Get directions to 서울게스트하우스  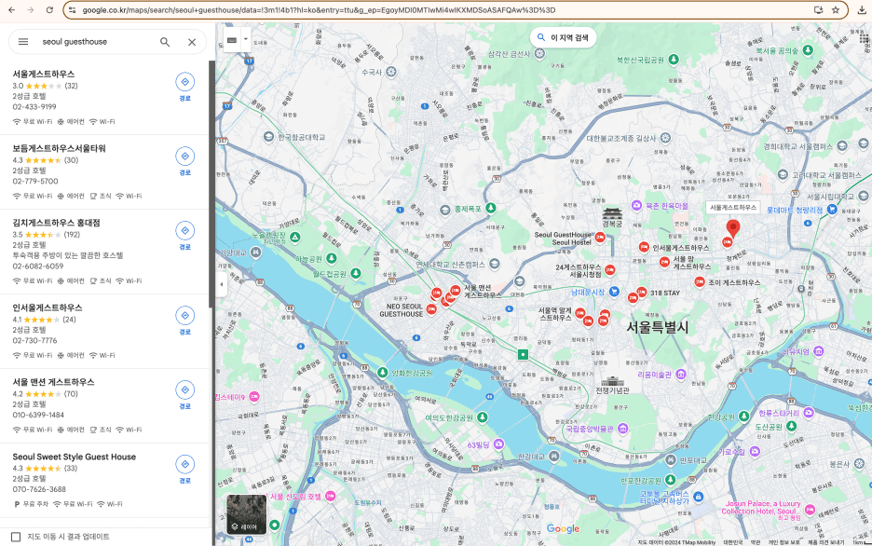(185, 82)
